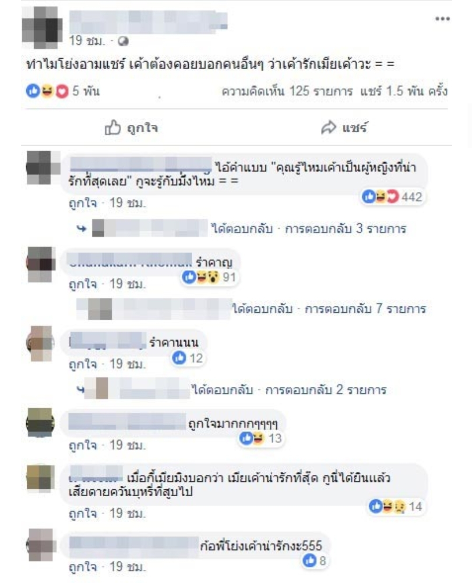Expand การตอบกลับ 3 รายการ replies

click(346, 229)
